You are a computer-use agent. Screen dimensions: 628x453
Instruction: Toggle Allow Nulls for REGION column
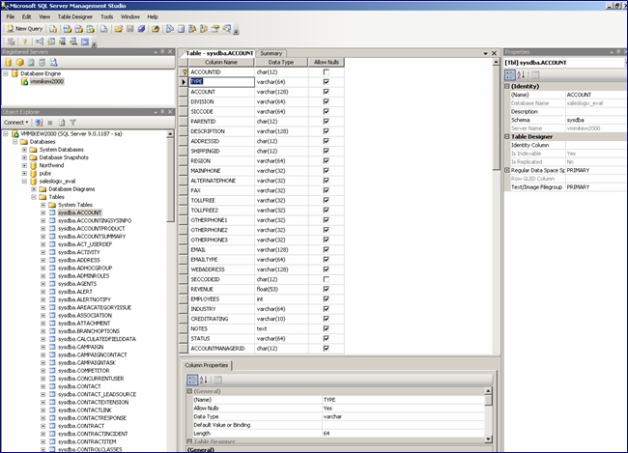pyautogui.click(x=326, y=160)
